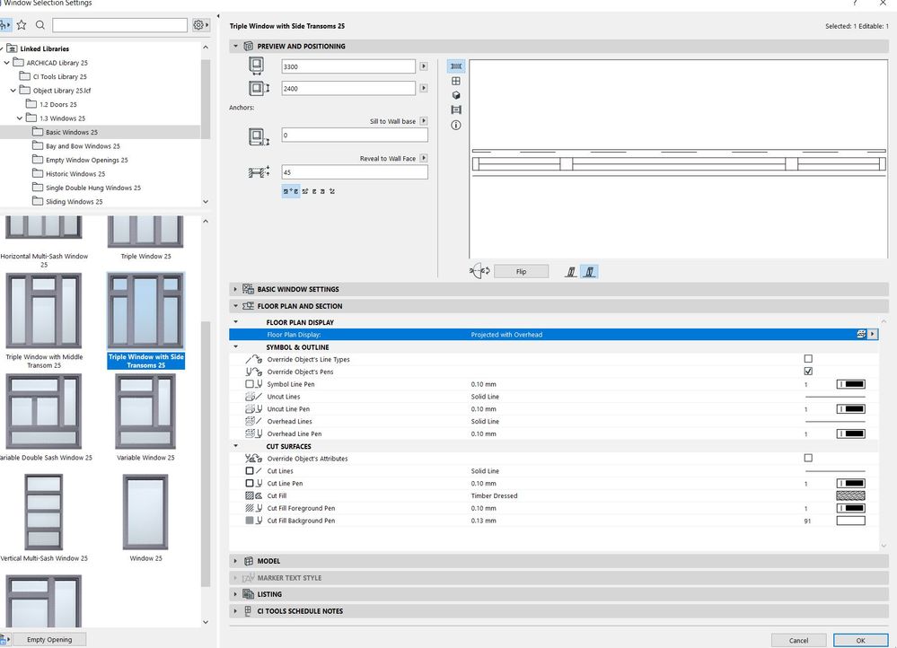Click the Cancel button

coord(798,640)
